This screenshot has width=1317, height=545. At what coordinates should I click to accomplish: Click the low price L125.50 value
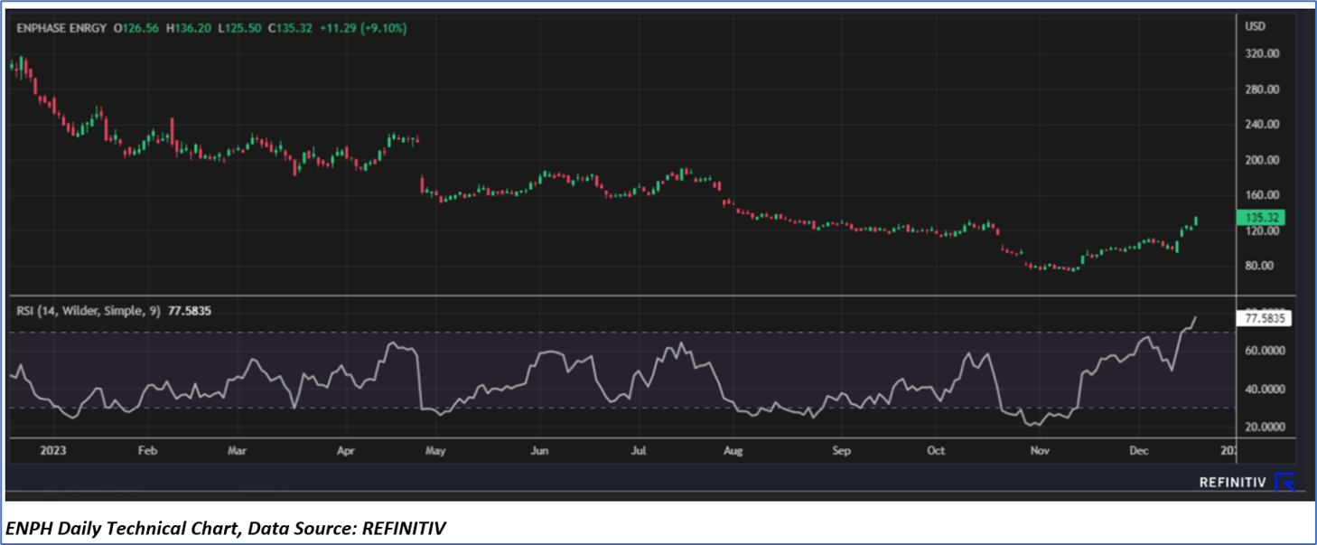click(241, 29)
